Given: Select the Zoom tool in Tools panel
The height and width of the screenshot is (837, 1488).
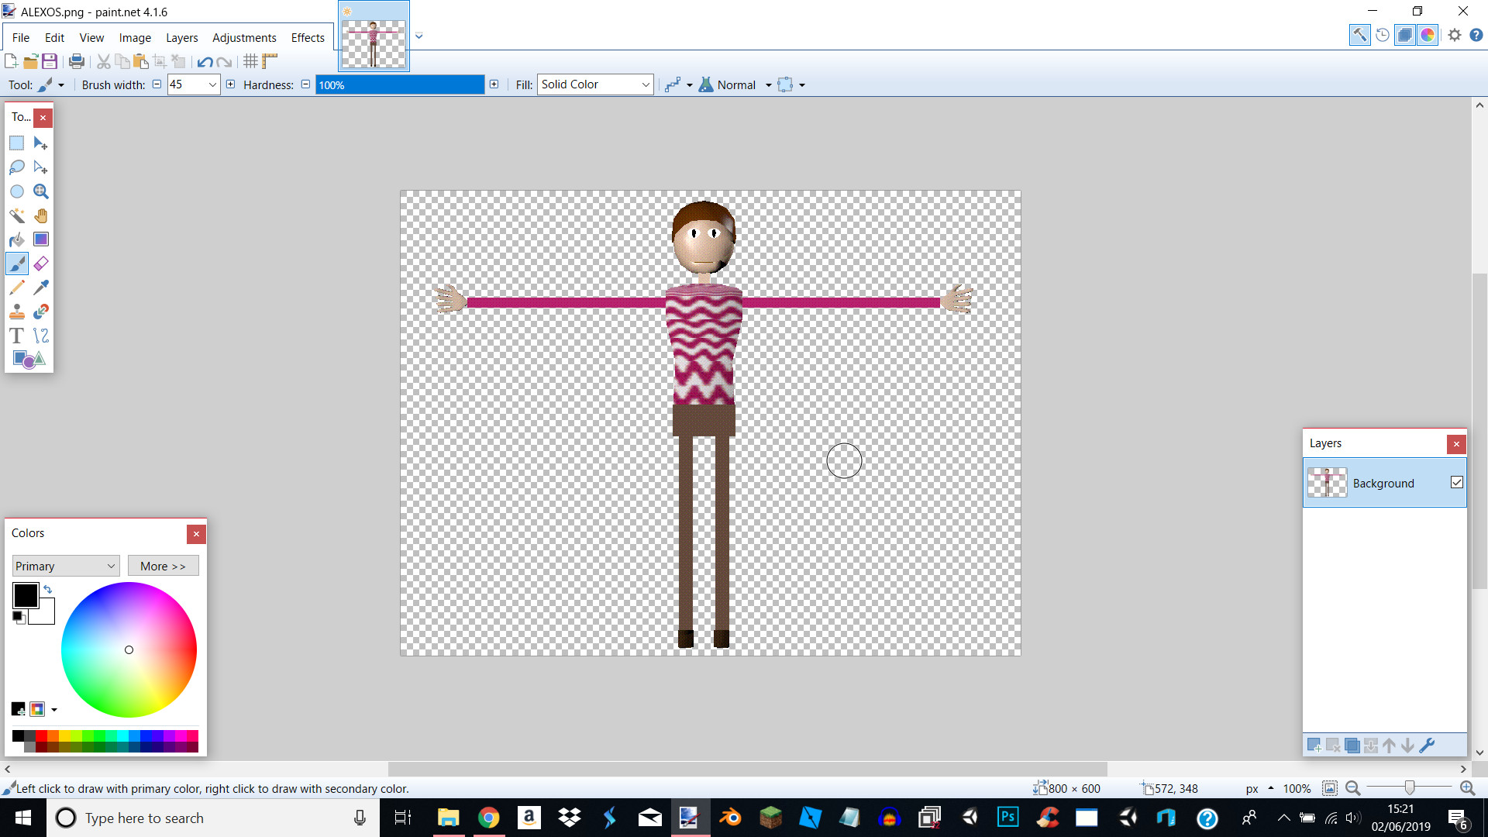Looking at the screenshot, I should tap(41, 191).
